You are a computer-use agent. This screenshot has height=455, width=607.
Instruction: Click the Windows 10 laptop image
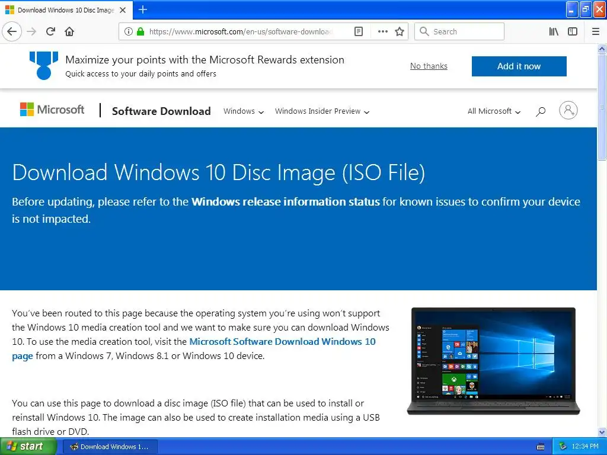493,361
